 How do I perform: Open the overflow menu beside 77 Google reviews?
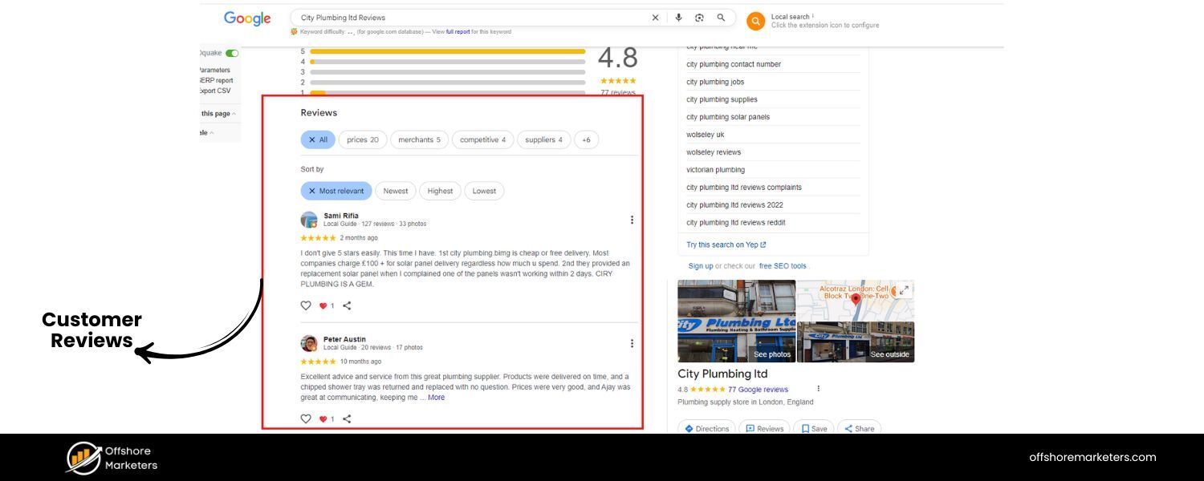[x=818, y=388]
